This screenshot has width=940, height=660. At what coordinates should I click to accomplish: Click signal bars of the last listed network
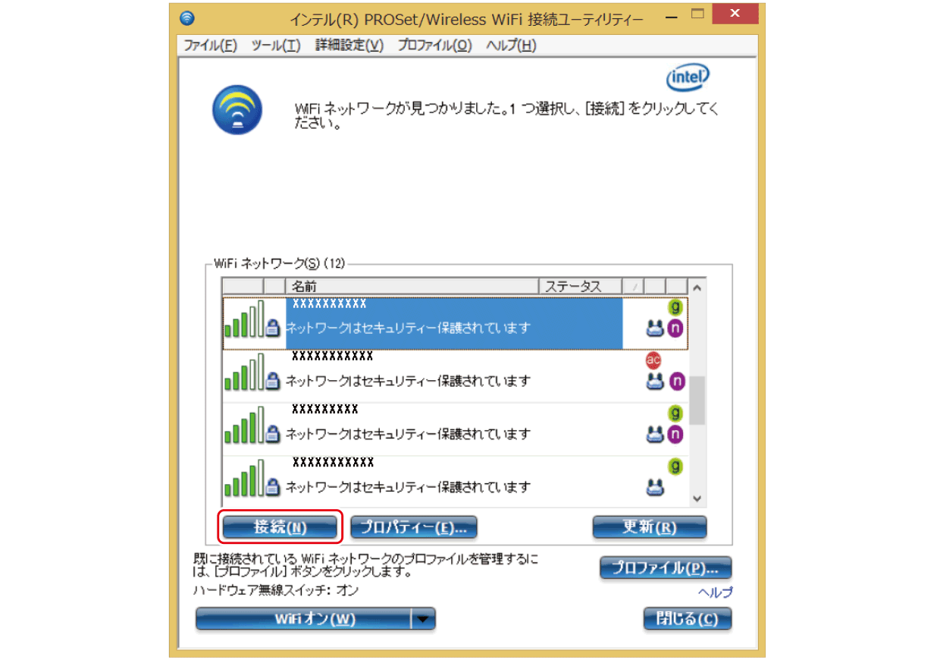pos(243,479)
